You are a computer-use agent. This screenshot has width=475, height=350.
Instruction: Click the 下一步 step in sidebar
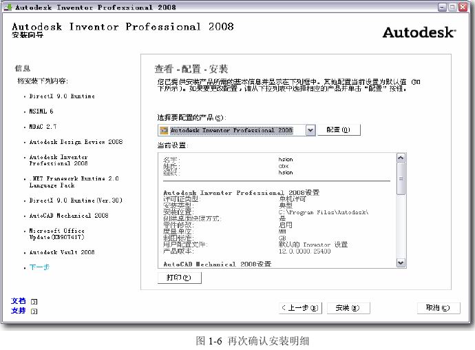(x=39, y=267)
